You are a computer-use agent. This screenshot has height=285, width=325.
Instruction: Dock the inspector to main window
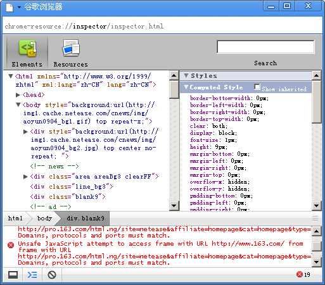pyautogui.click(x=13, y=275)
